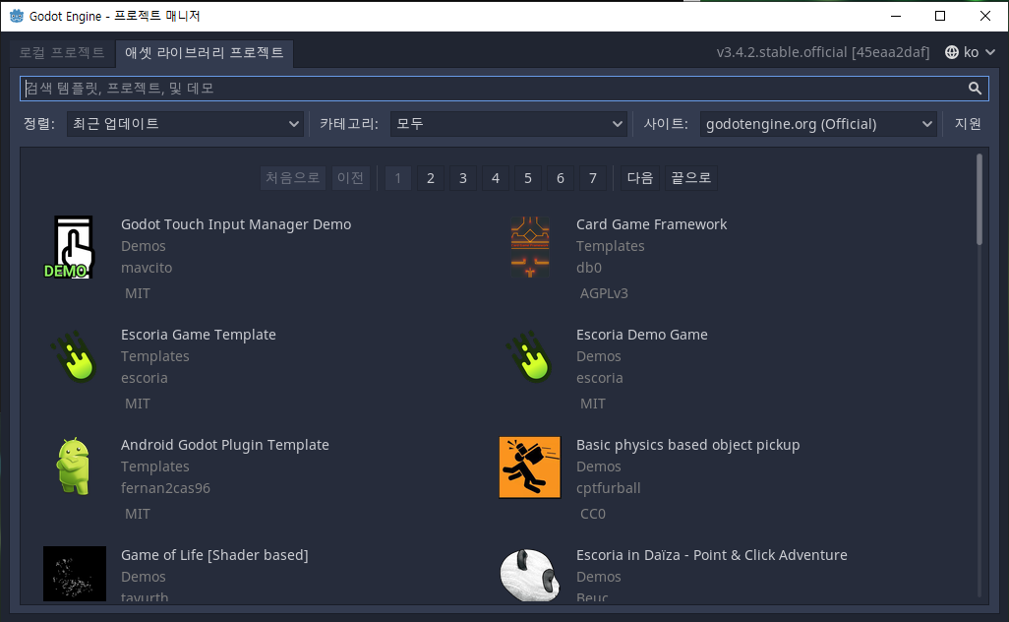This screenshot has height=622, width=1009.
Task: Click the 지원 support button
Action: [x=968, y=124]
